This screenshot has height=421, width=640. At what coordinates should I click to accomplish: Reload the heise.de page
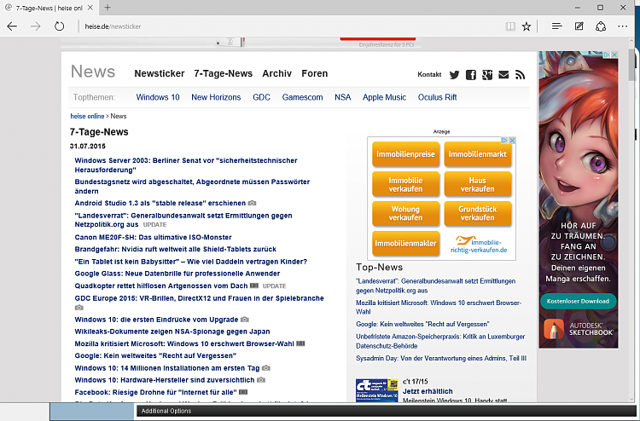[60, 26]
